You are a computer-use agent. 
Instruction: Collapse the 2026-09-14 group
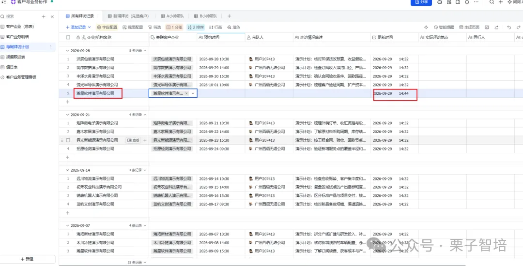coord(67,170)
